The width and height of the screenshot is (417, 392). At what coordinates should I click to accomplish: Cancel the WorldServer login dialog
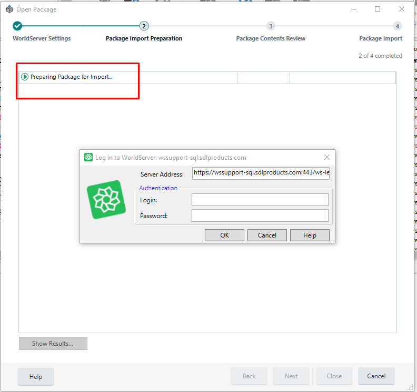click(x=267, y=235)
